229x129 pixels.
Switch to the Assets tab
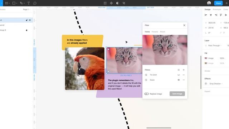pos(3,9)
